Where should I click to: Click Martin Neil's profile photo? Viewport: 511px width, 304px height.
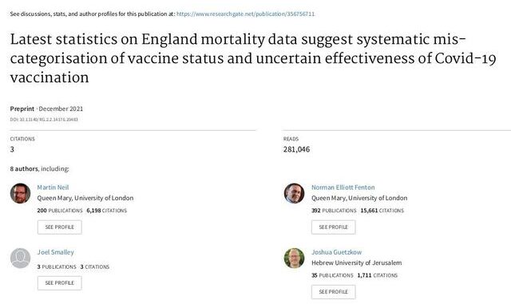click(x=20, y=193)
